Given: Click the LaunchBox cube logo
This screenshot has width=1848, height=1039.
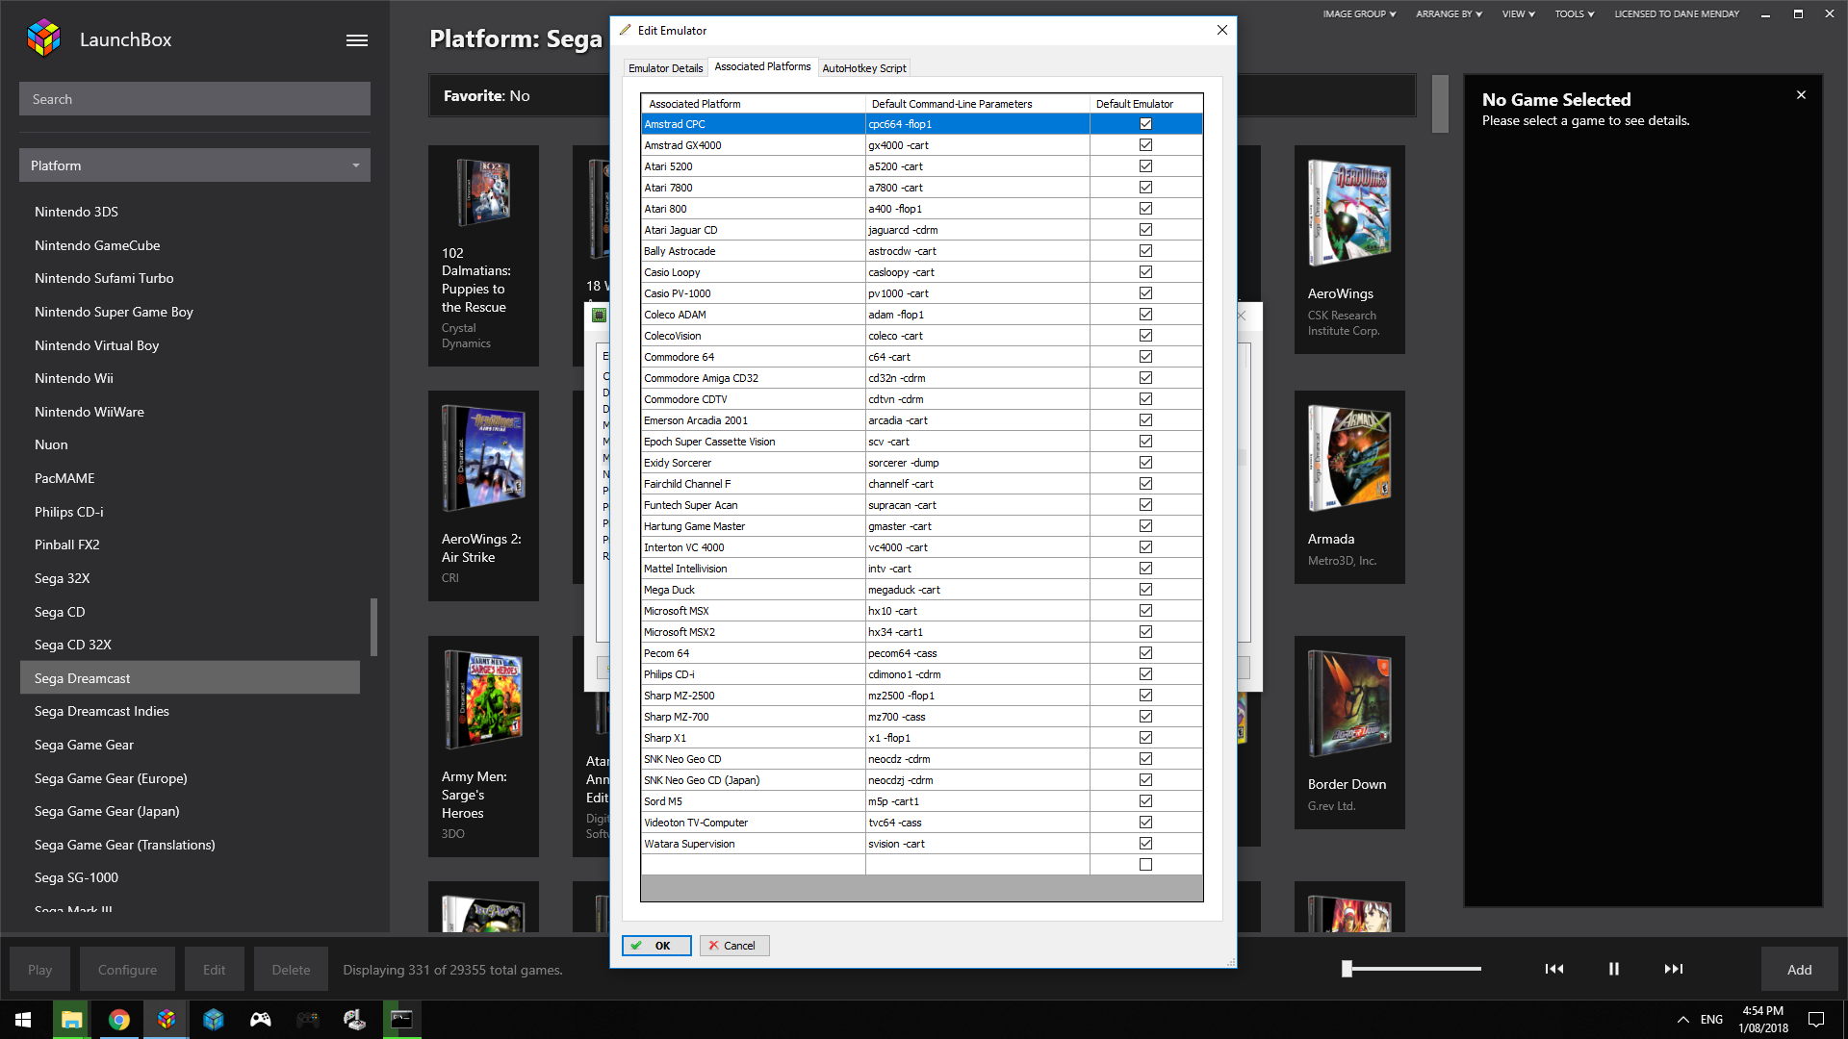Looking at the screenshot, I should point(43,38).
